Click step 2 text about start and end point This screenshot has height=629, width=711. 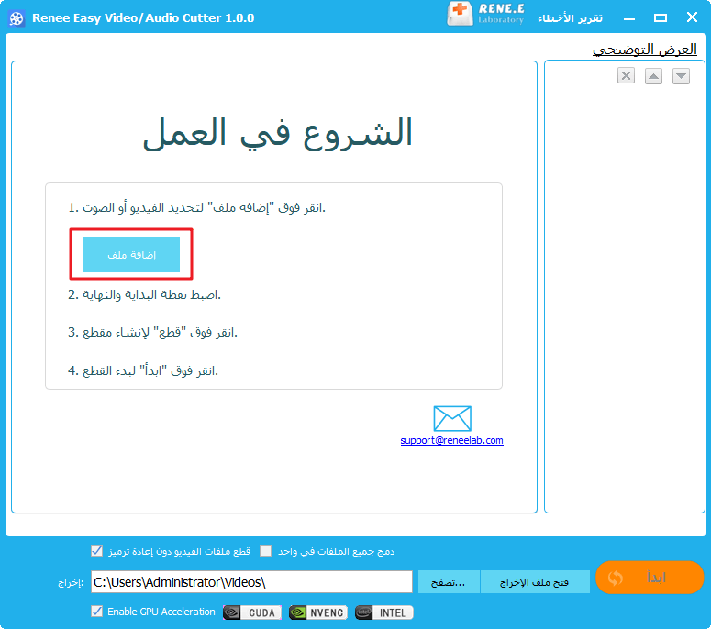pos(144,295)
